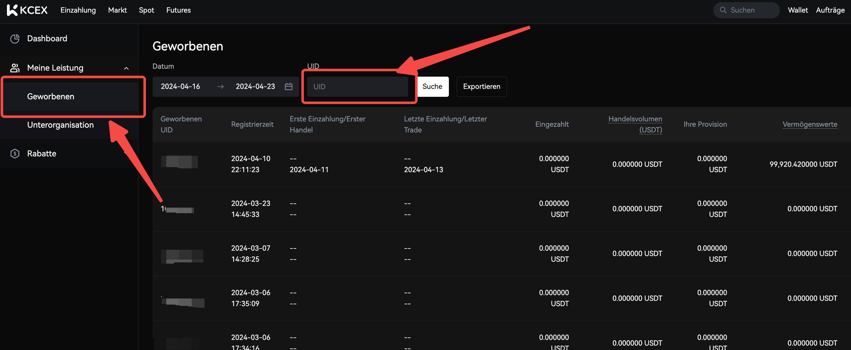Open Futures in top navigation
851x350 pixels.
click(x=178, y=10)
